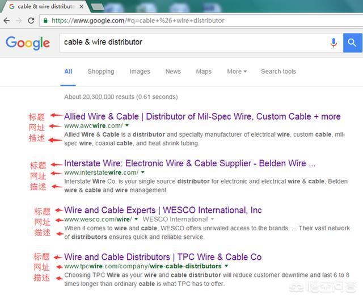
Task: Click the tpcwire.com wire-cable-distributors URL
Action: pos(143,266)
